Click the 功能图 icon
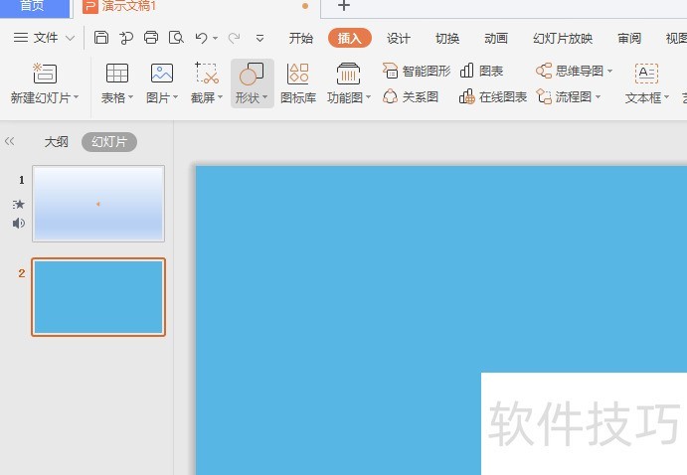This screenshot has height=475, width=687. pos(348,74)
